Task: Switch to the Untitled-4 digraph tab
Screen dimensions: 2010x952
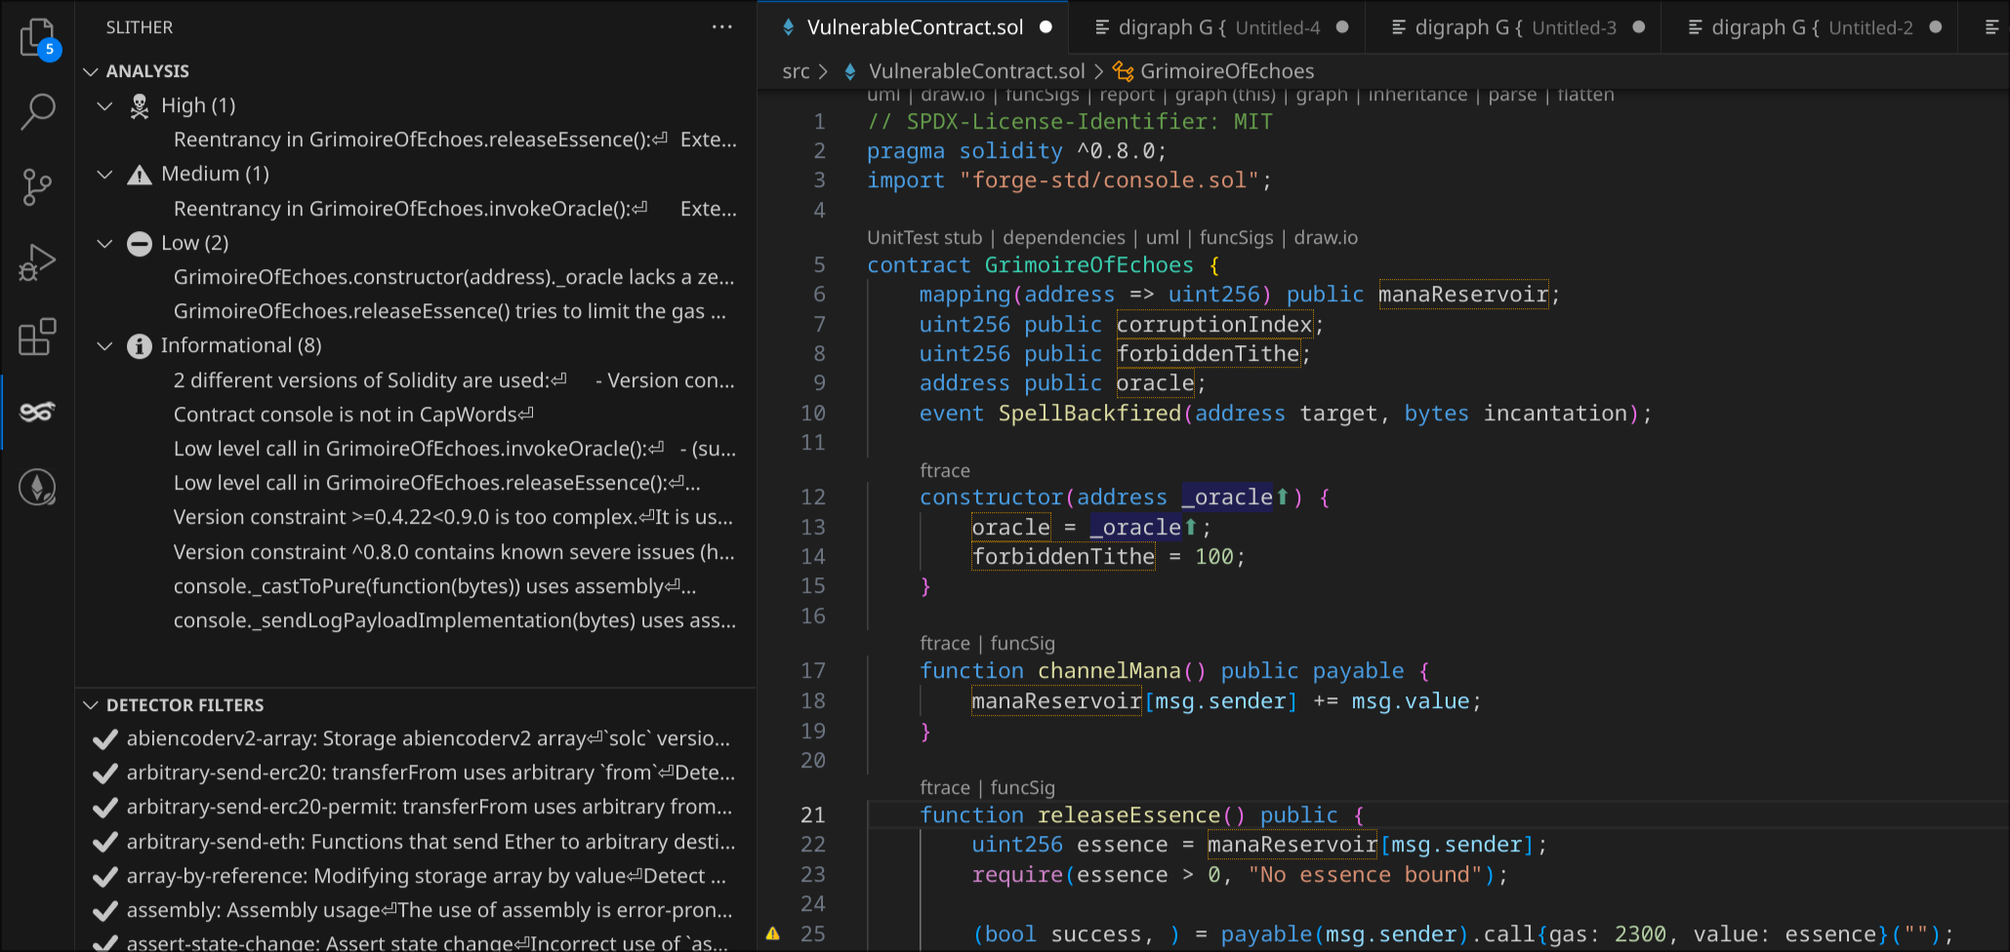Action: click(1218, 27)
